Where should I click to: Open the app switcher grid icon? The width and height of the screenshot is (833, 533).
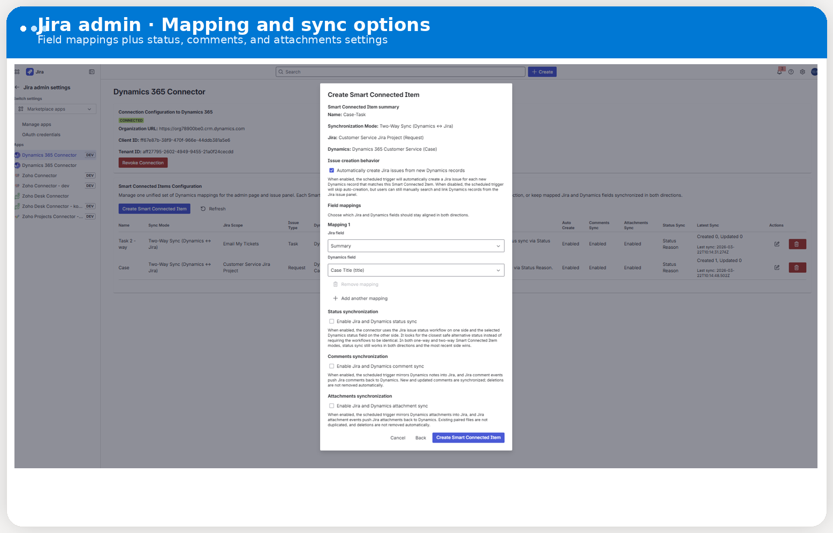tap(16, 71)
